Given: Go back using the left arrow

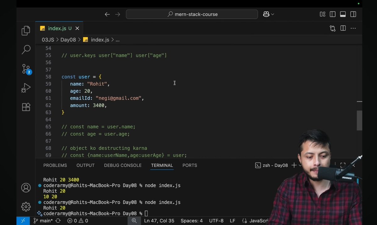Looking at the screenshot, I should click(x=107, y=14).
